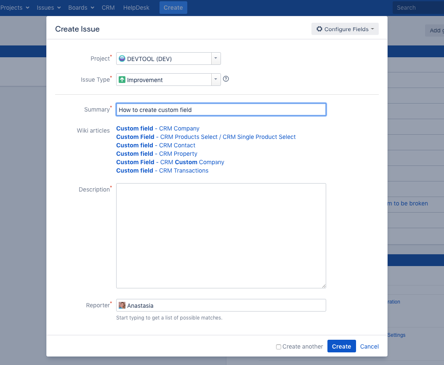Open the Configure Fields dropdown

tap(345, 29)
